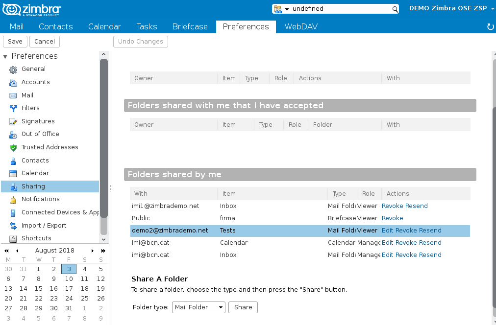Click the search magnifier icon

(x=395, y=9)
